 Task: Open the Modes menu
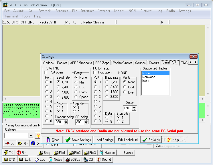pos(119,11)
